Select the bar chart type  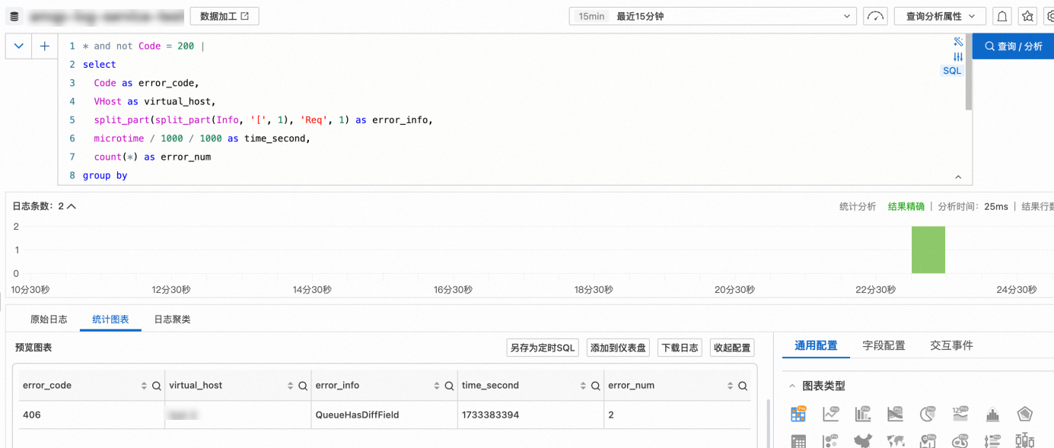tap(863, 415)
